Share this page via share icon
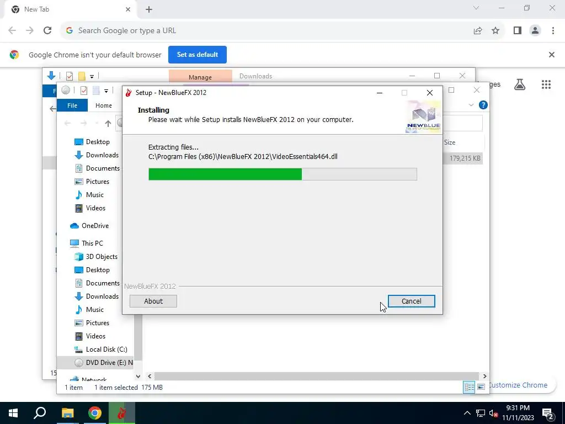Screen dimensions: 565x424 (x=478, y=31)
